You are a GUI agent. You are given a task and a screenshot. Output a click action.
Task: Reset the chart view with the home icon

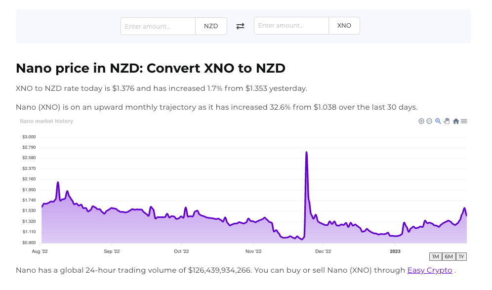point(456,121)
